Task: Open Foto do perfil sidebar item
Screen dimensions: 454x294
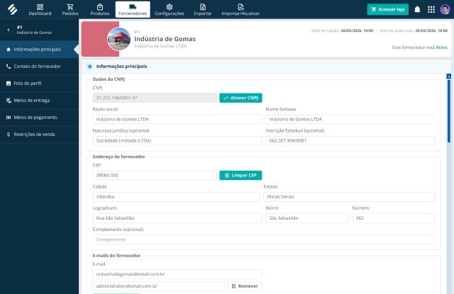Action: (x=39, y=84)
